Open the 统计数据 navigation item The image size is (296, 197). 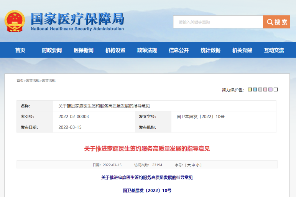[x=210, y=50]
